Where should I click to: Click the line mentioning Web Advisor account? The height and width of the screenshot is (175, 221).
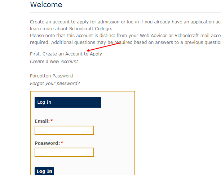click(x=125, y=36)
